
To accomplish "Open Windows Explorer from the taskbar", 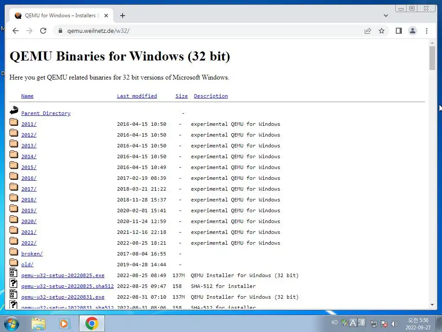I will (x=38, y=323).
